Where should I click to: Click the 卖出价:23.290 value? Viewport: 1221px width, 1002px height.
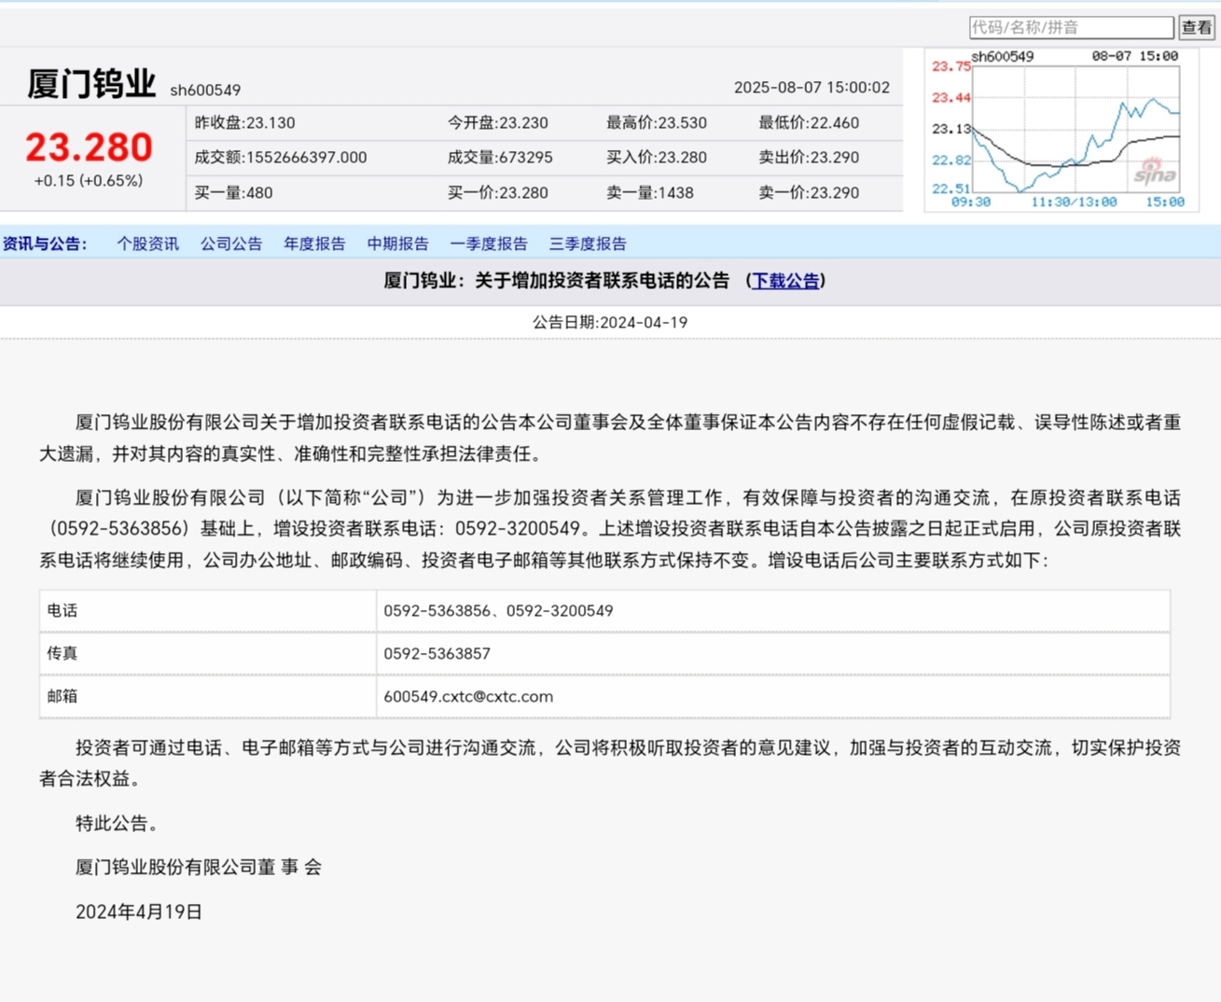[809, 158]
